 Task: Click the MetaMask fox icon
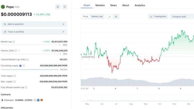42,100
